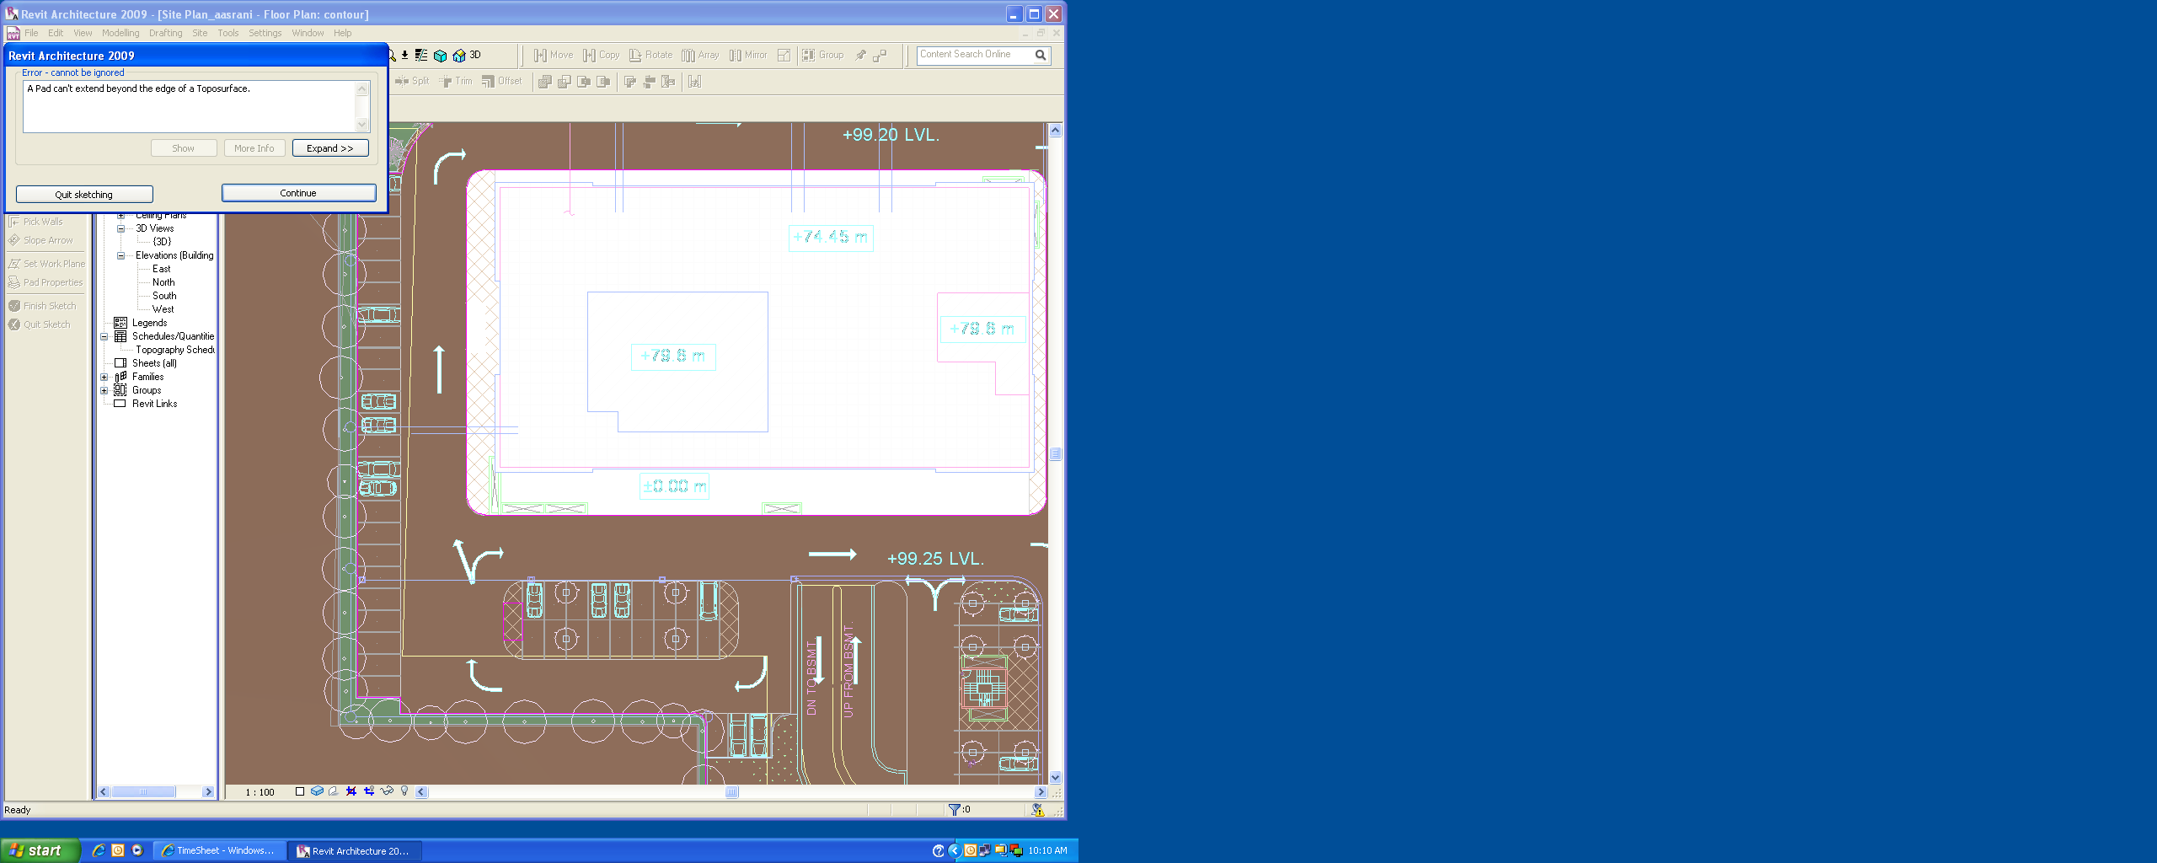
Task: Click the TimeSheet taskbar button
Action: (x=218, y=851)
